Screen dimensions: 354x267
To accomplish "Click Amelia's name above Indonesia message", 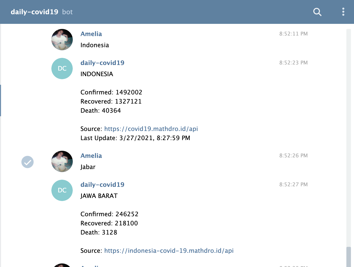I will click(x=91, y=34).
